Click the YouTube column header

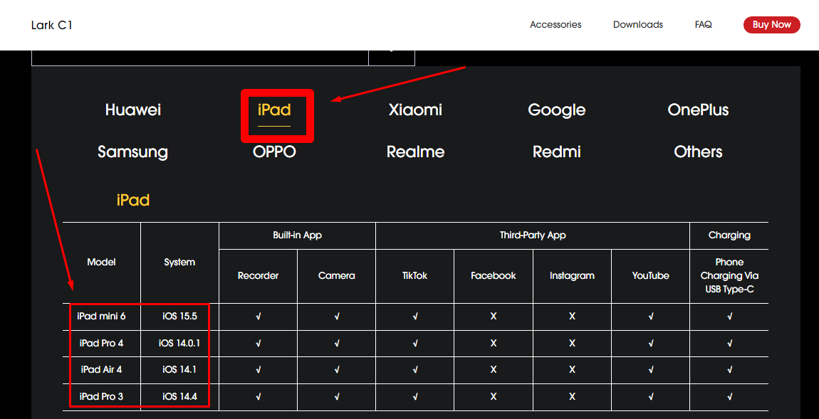click(651, 276)
